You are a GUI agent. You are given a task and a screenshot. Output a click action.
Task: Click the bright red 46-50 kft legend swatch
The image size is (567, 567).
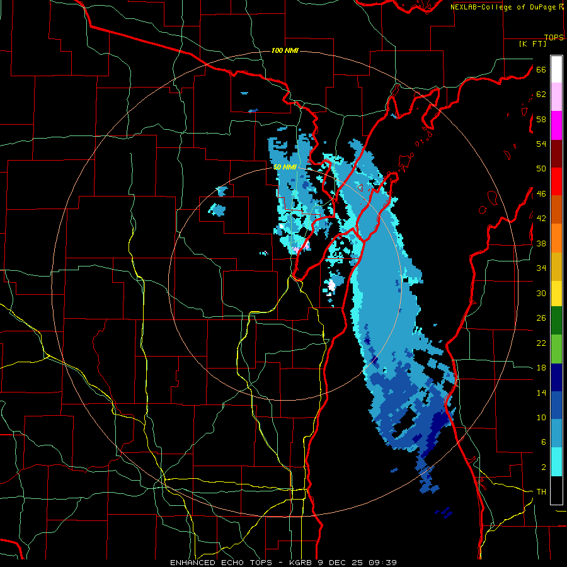pos(556,181)
